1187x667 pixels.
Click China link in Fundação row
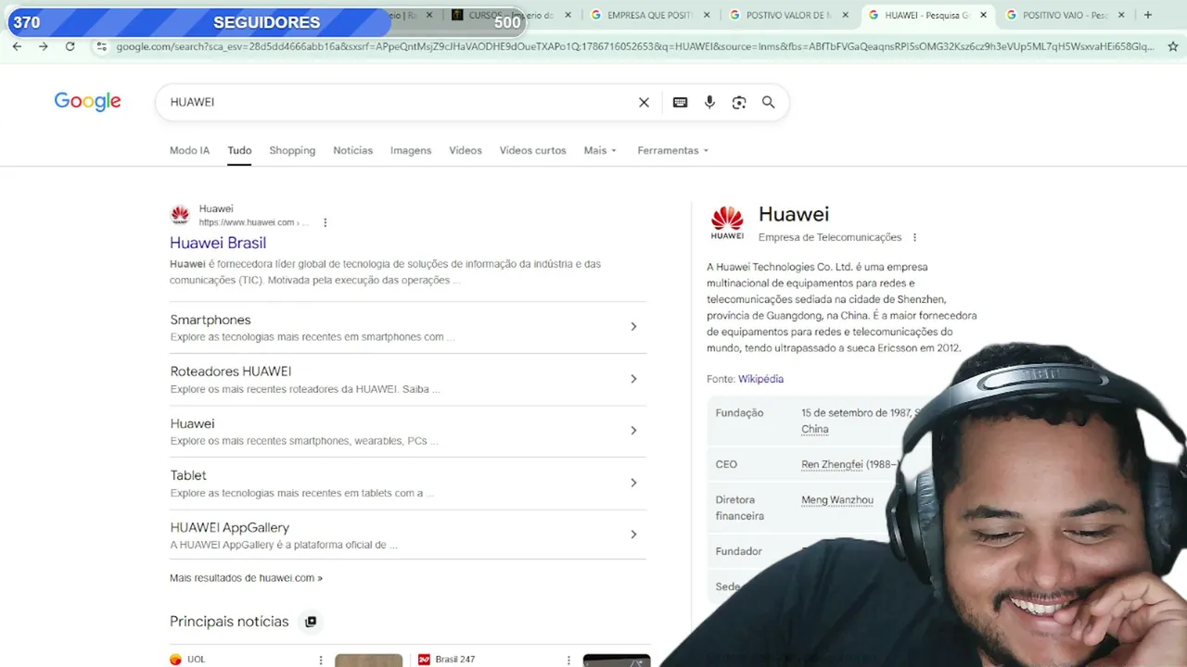point(815,429)
